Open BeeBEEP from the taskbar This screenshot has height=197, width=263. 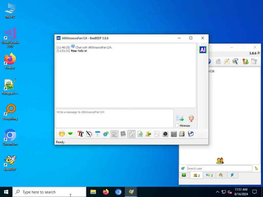pos(131,192)
